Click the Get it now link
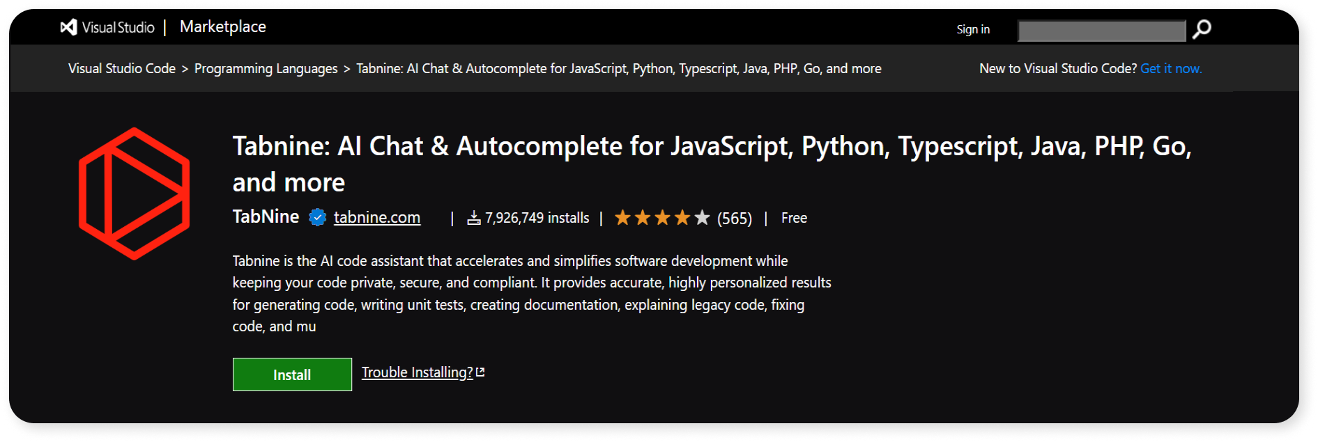This screenshot has width=1318, height=442. 1171,68
